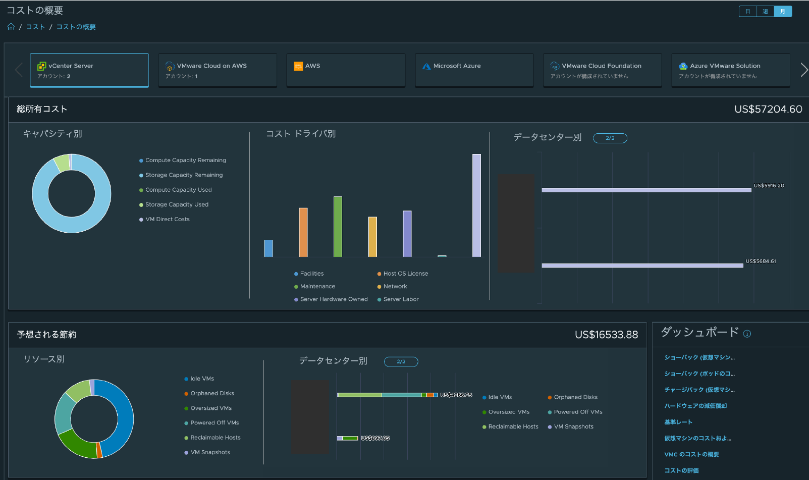Click the VMware Cloud on AWS icon

point(170,66)
